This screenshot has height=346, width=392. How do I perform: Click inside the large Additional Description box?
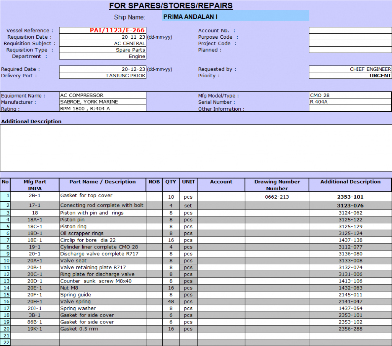pos(196,148)
